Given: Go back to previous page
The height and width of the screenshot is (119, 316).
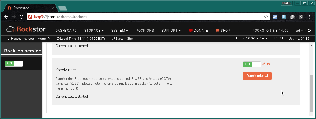Looking at the screenshot, I should coord(6,17).
